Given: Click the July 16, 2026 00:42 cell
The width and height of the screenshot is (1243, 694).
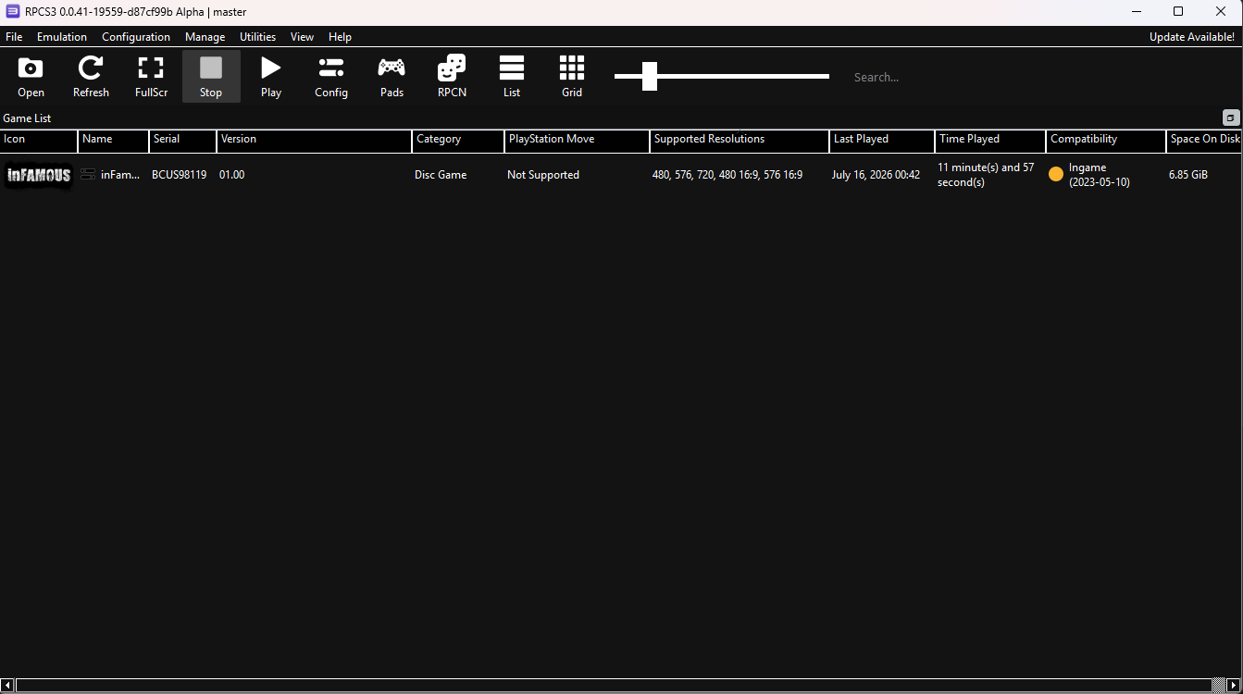Looking at the screenshot, I should (x=876, y=175).
